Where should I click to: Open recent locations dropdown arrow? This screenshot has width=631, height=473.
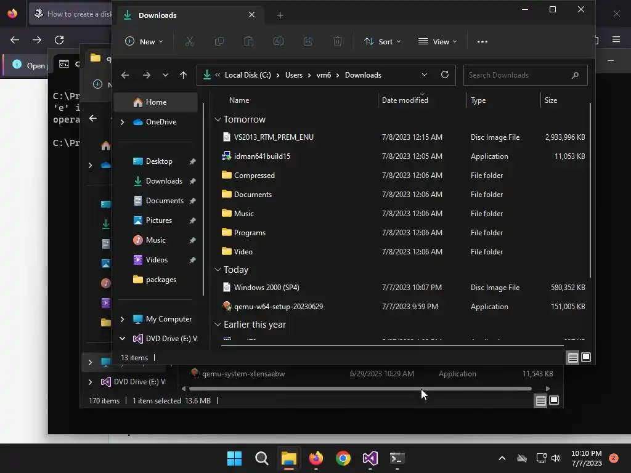tap(165, 75)
